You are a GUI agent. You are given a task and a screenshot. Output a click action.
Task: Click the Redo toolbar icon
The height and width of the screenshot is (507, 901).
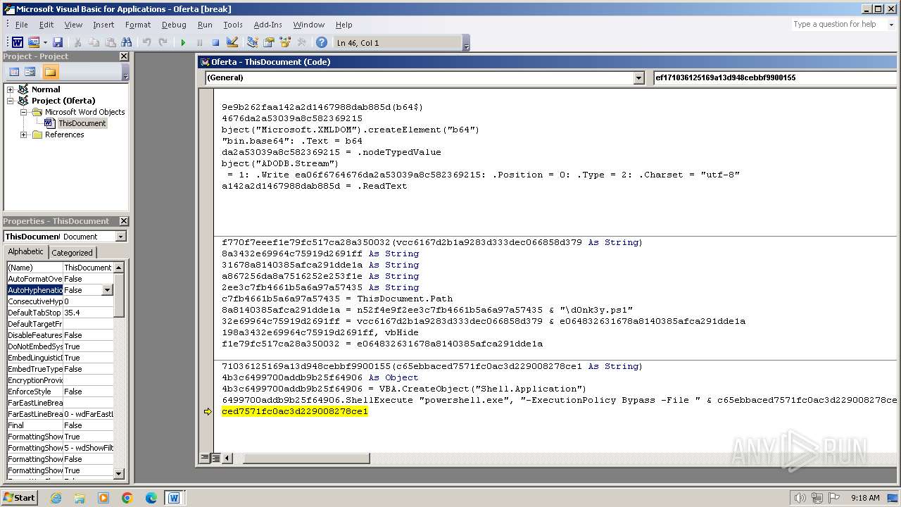click(163, 43)
